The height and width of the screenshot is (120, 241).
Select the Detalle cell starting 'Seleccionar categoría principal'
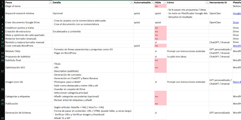tap(93, 96)
